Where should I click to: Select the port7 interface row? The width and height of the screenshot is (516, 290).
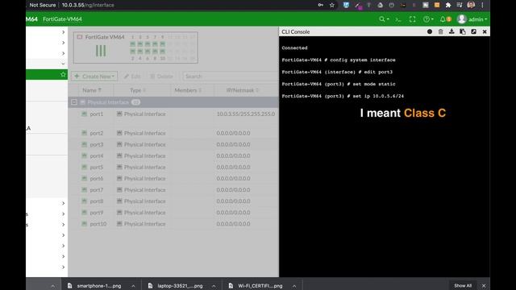coord(173,190)
